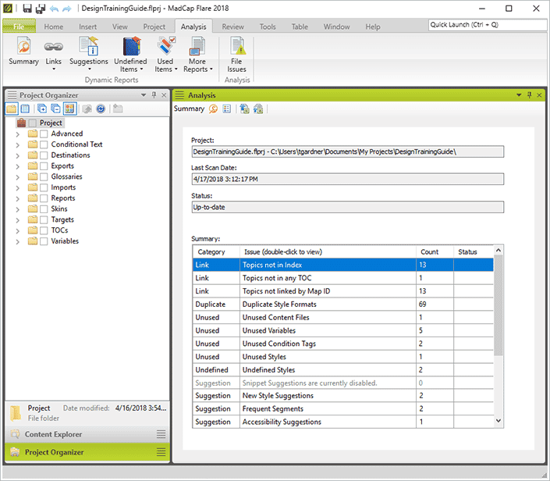Click the Quick Launch search box

click(x=488, y=24)
